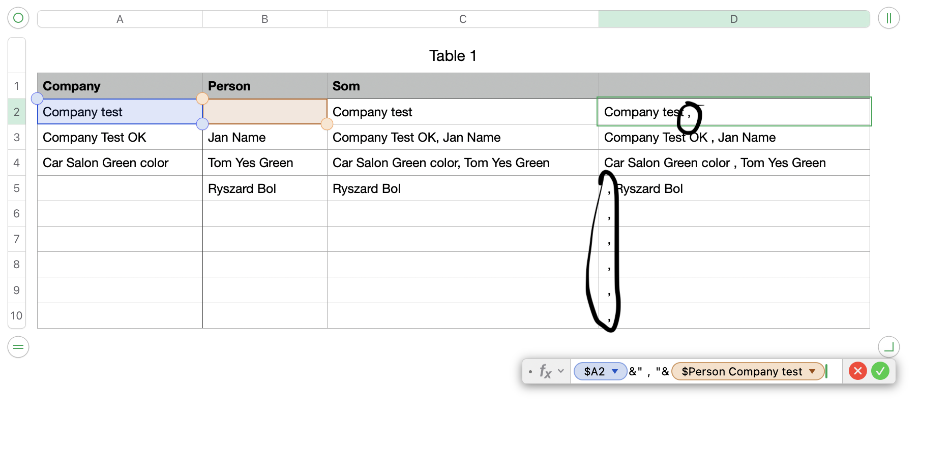Click the fx function icon

pos(545,372)
